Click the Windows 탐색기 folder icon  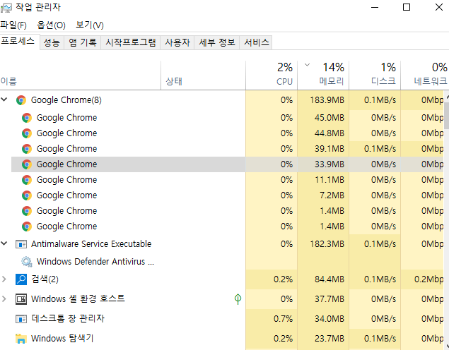[x=21, y=339]
